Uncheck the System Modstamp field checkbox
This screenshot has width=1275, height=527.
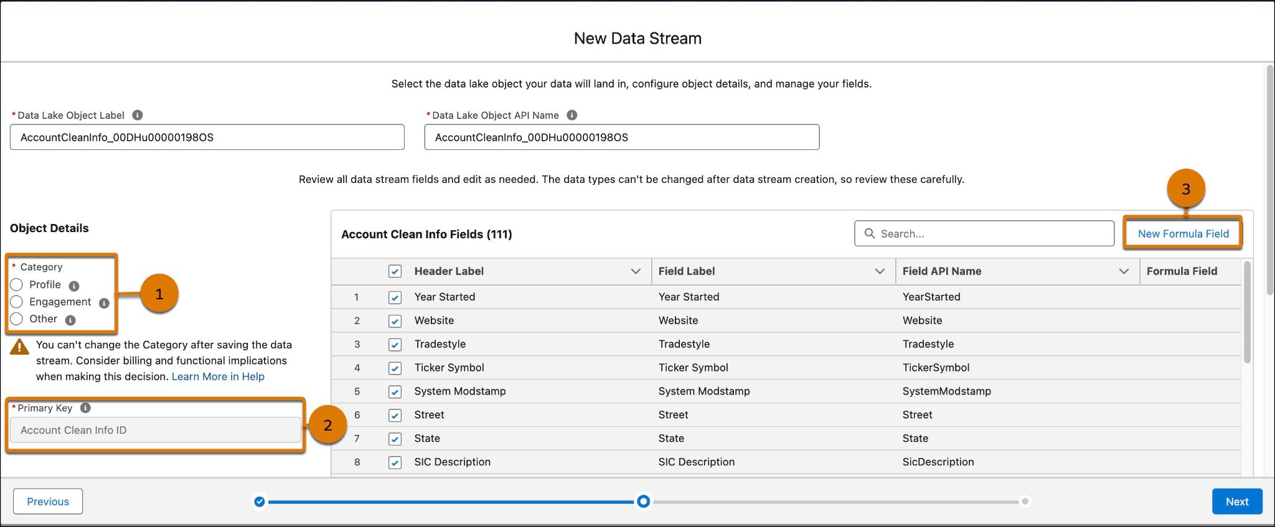coord(395,392)
